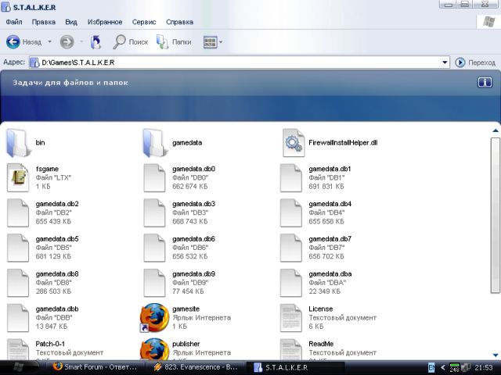The width and height of the screenshot is (501, 375).
Task: Click the file name 'gamedata.dbb'
Action: (57, 309)
